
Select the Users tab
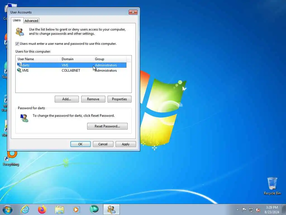tap(16, 20)
